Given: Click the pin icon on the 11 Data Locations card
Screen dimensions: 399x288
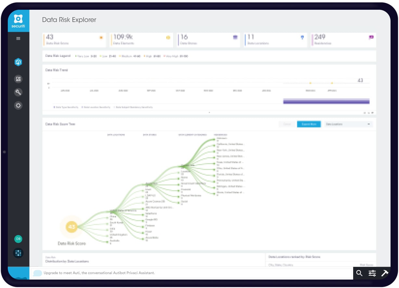Looking at the screenshot, I should tap(302, 37).
